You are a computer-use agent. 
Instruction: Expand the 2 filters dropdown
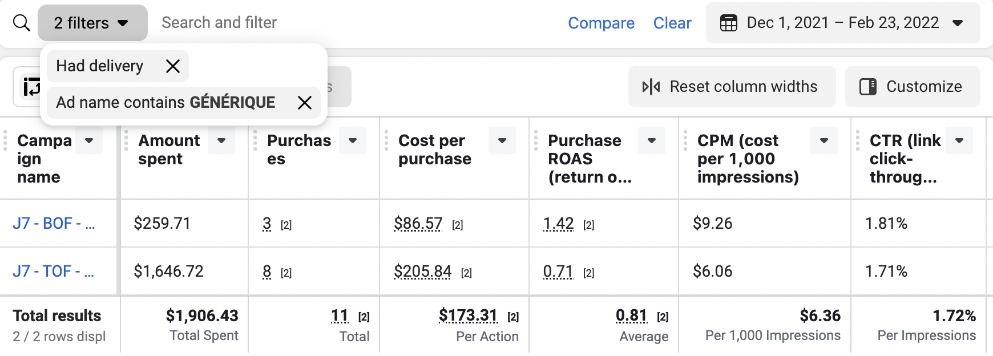[92, 23]
